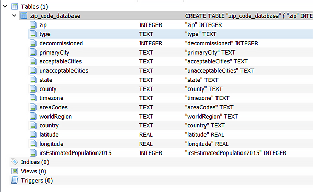The width and height of the screenshot is (313, 192).
Task: Select the areaCodes column name
Action: [54, 107]
